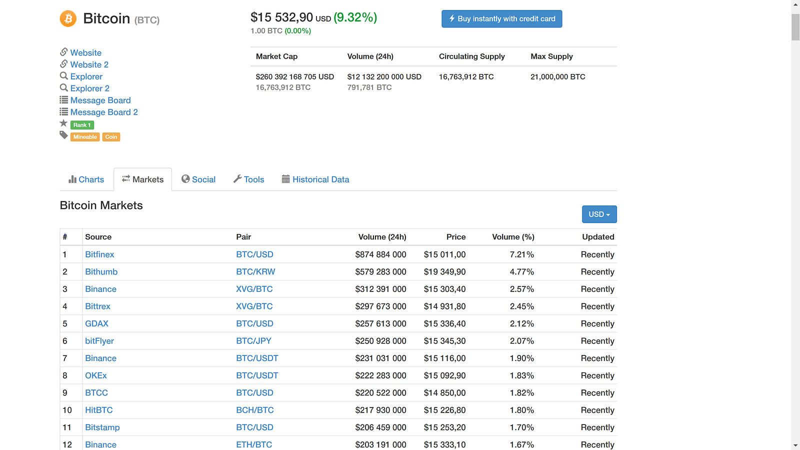Click Bitfinex's BTC/USD pair link
Screen dimensions: 800x450
click(x=254, y=254)
